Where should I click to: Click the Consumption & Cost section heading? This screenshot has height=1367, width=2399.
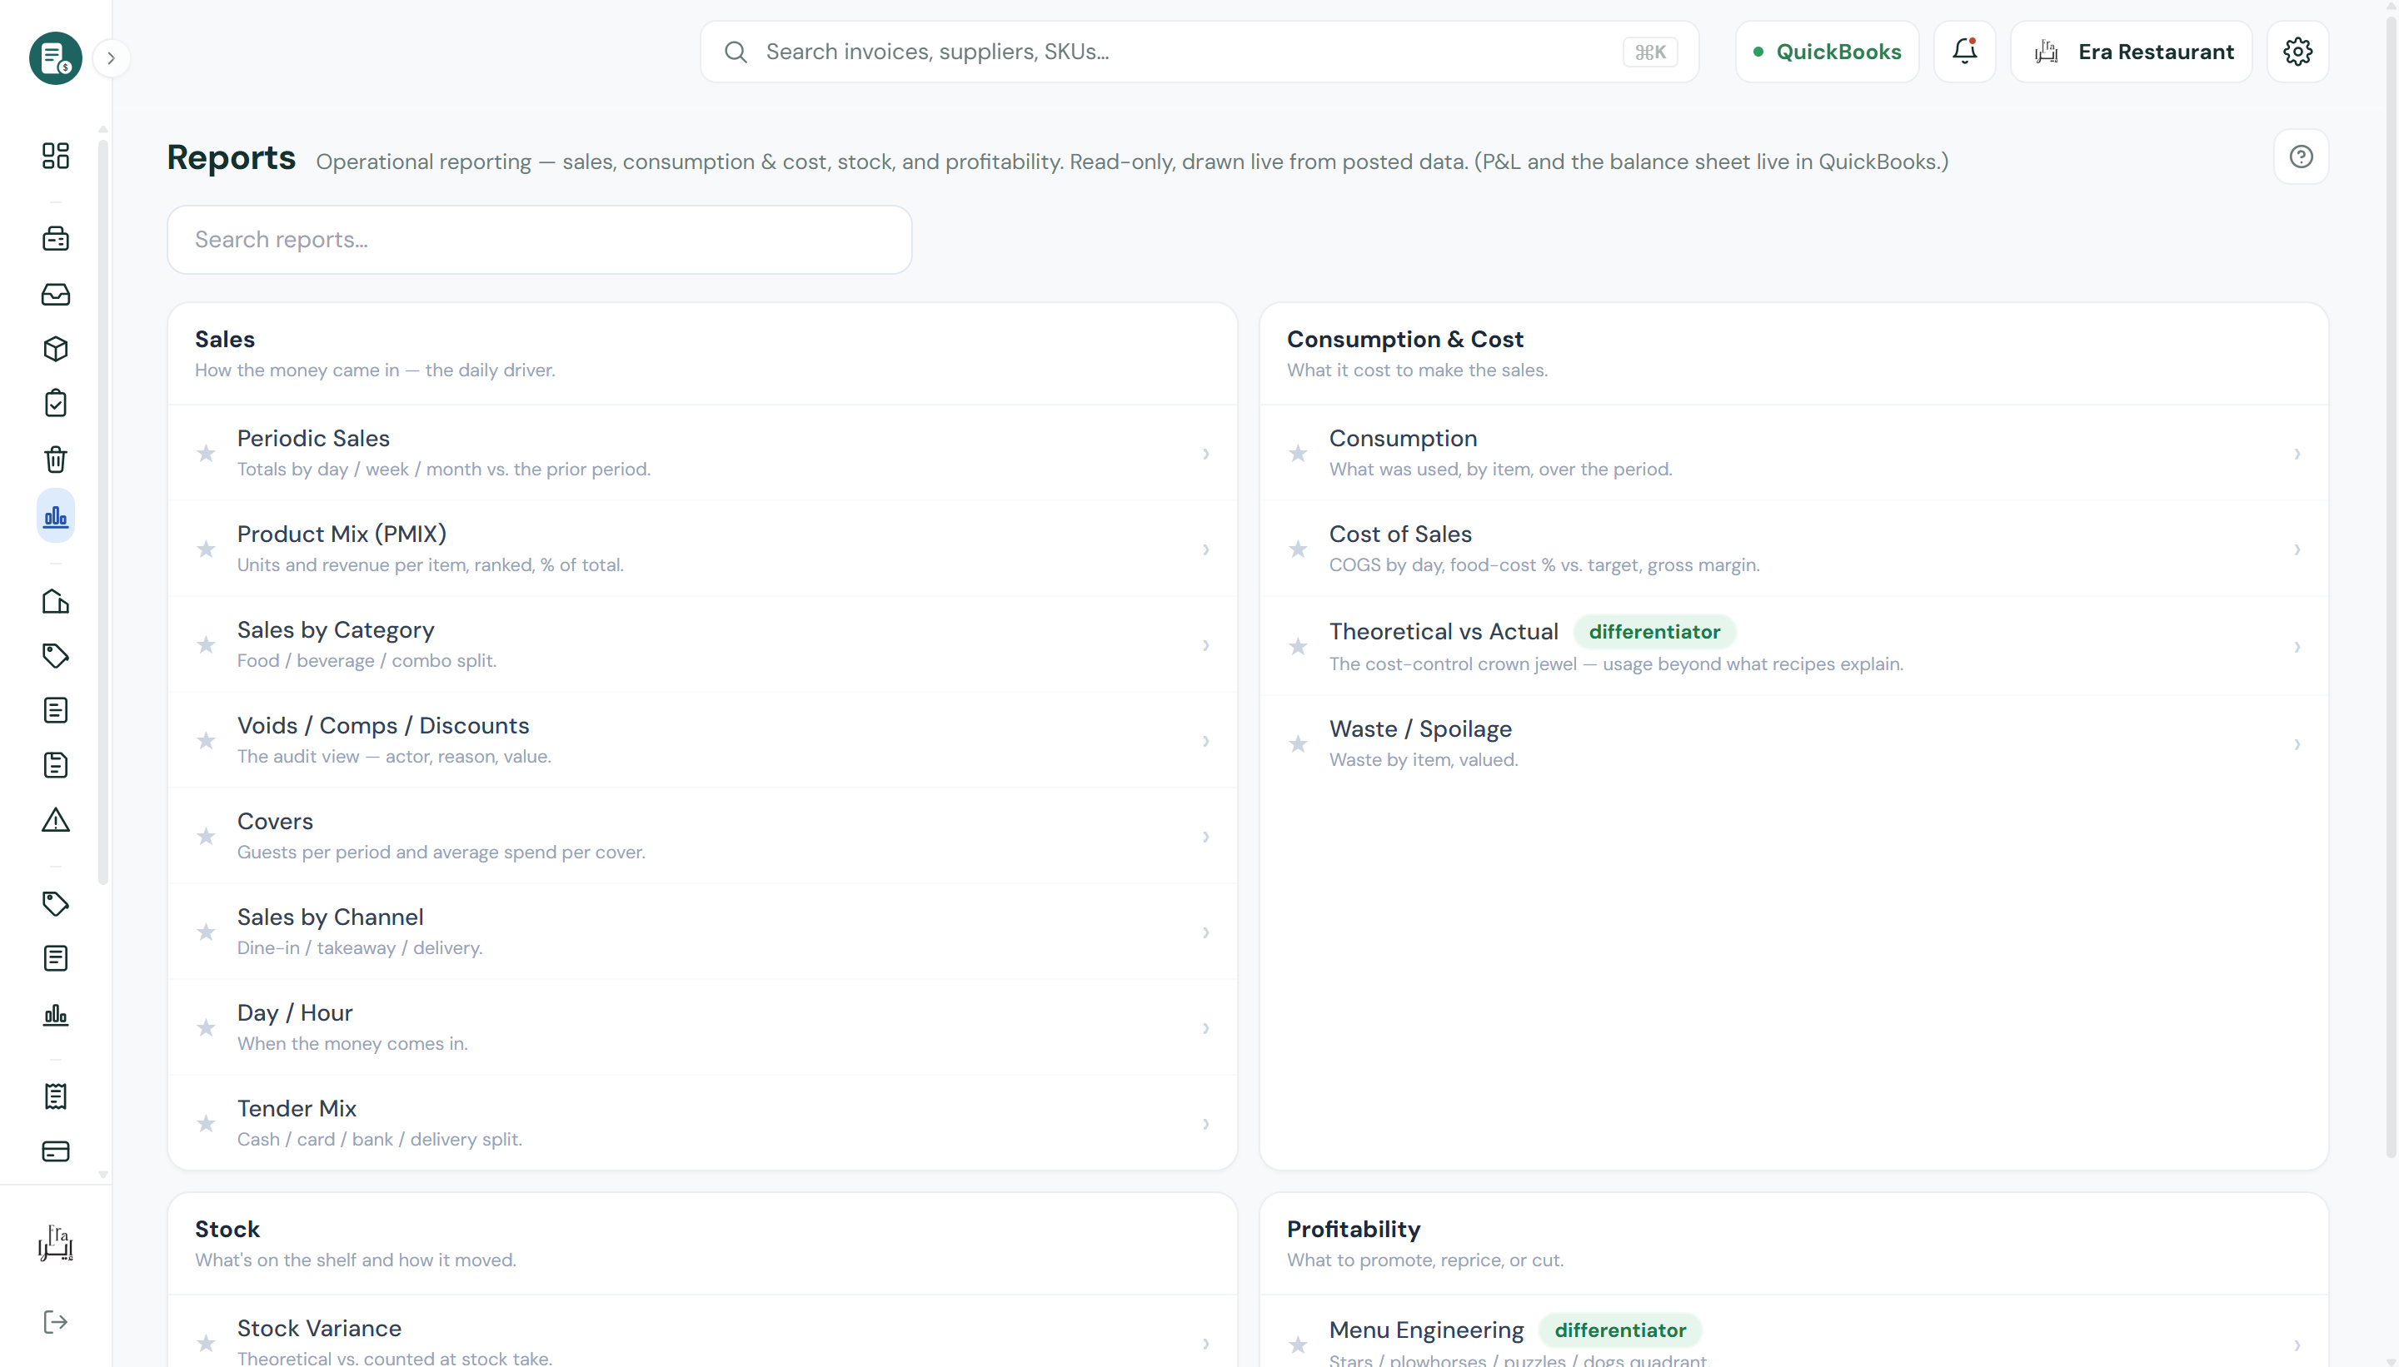[x=1404, y=339]
